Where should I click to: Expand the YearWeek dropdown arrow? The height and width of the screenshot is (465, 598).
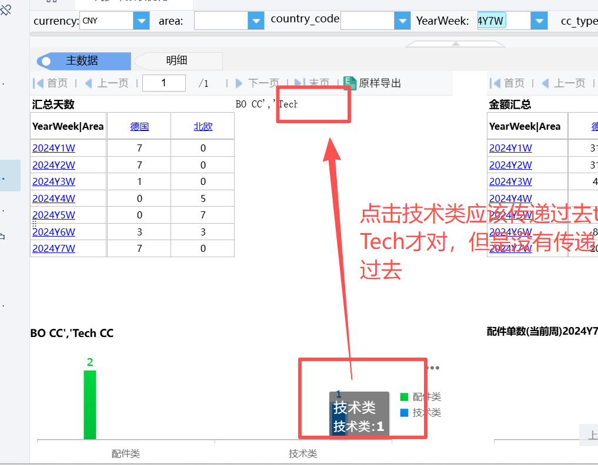tap(539, 21)
